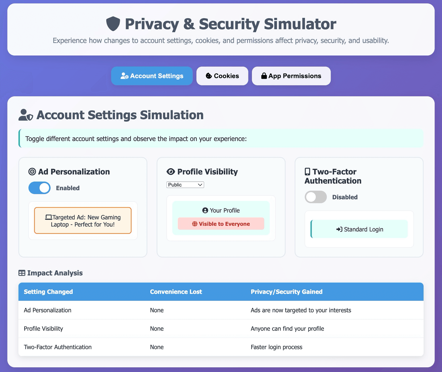Enable the Two-Factor Authentication switch
Image resolution: width=442 pixels, height=372 pixels.
pos(316,197)
